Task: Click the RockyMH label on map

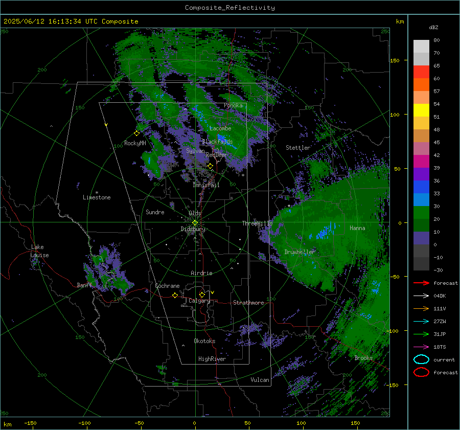Action: (x=135, y=143)
